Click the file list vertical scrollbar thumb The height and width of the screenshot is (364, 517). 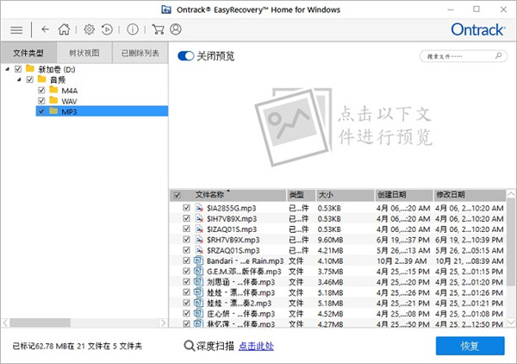pyautogui.click(x=511, y=242)
